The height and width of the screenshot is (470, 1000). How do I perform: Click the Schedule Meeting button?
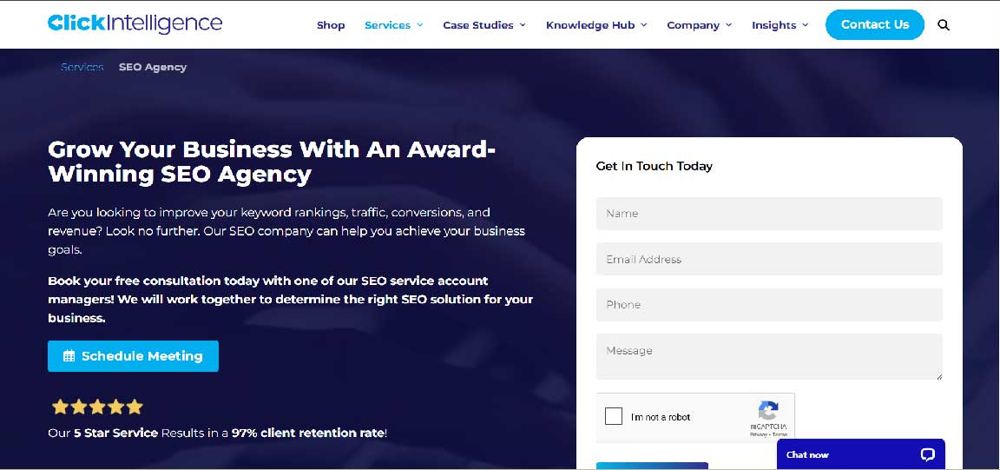click(133, 356)
